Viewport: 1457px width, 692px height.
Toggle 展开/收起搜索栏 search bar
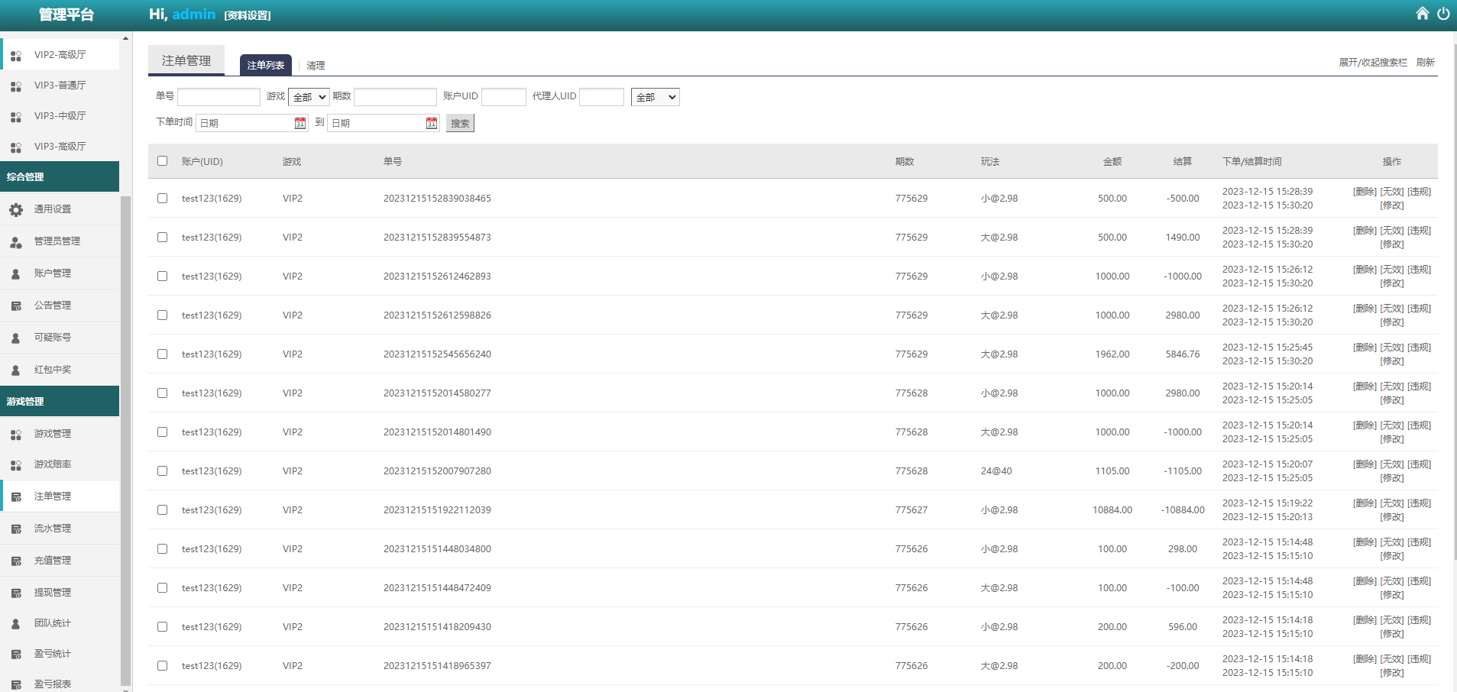(x=1372, y=63)
